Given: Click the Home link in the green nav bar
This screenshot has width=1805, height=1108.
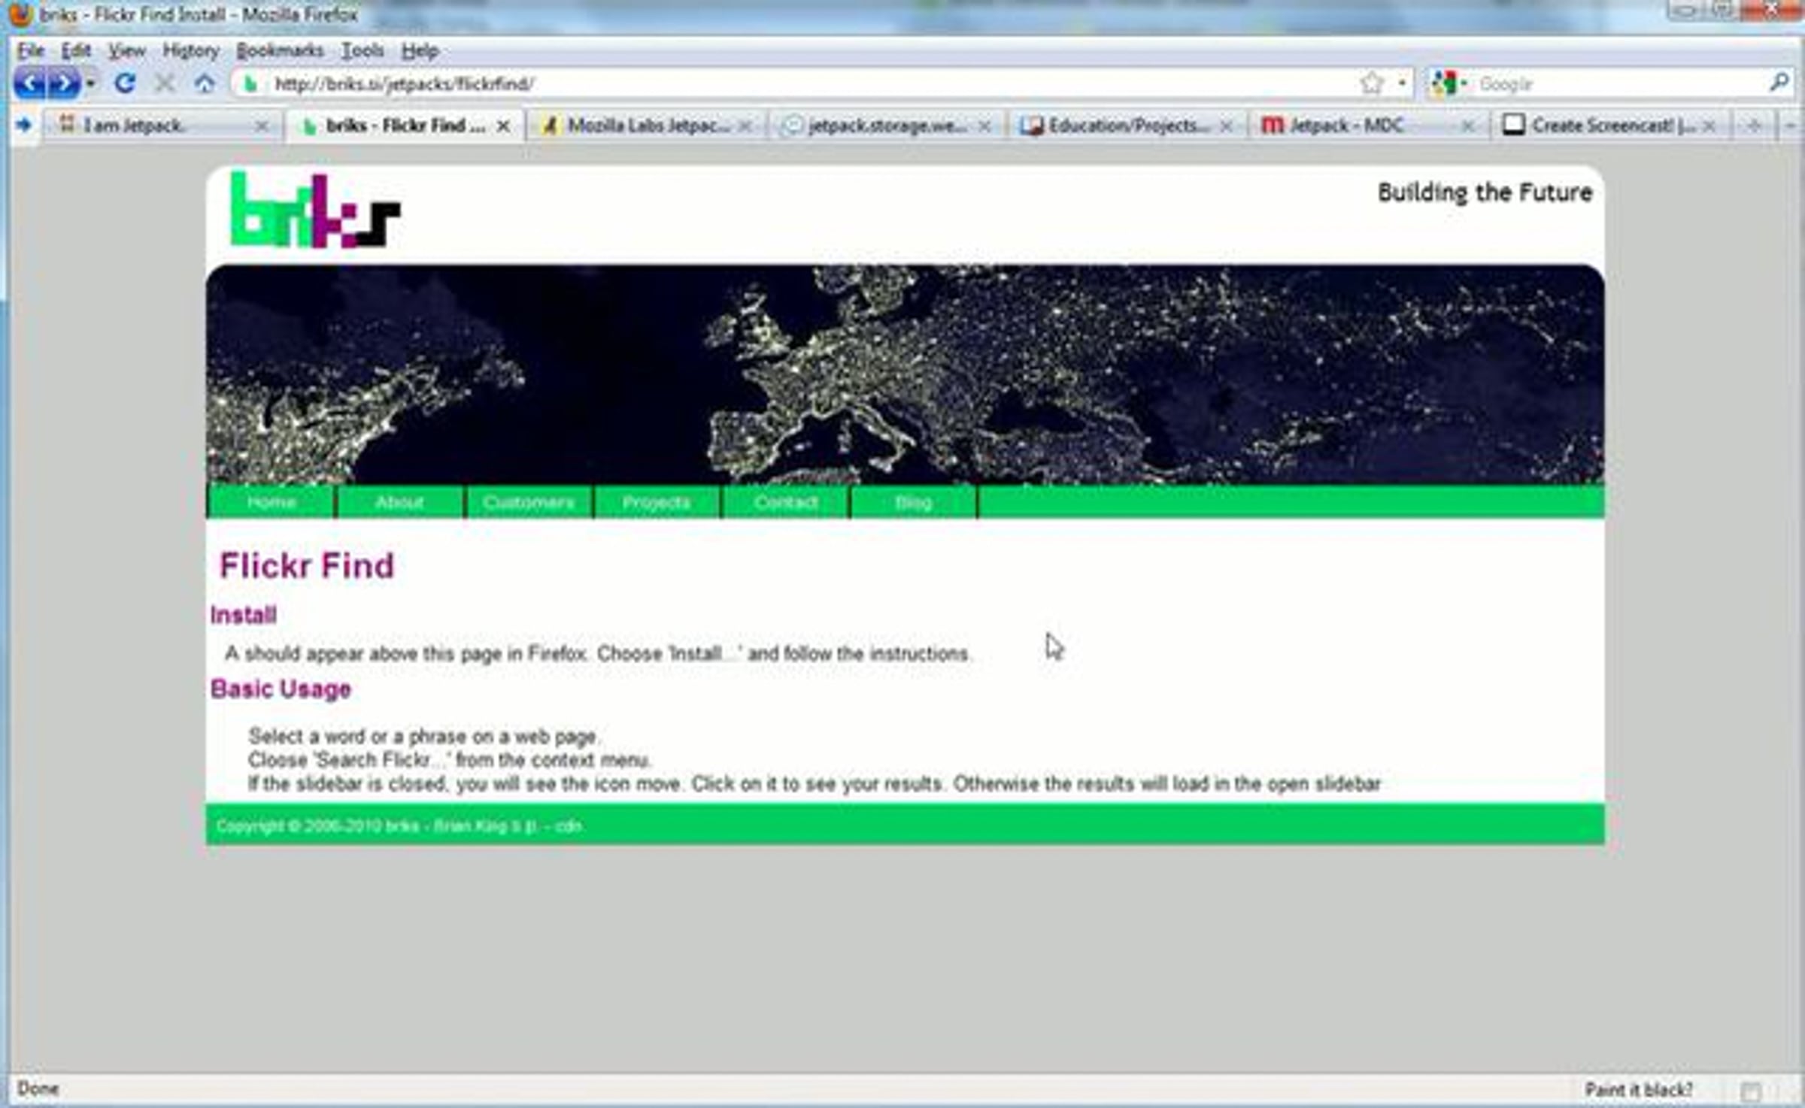Looking at the screenshot, I should (272, 502).
